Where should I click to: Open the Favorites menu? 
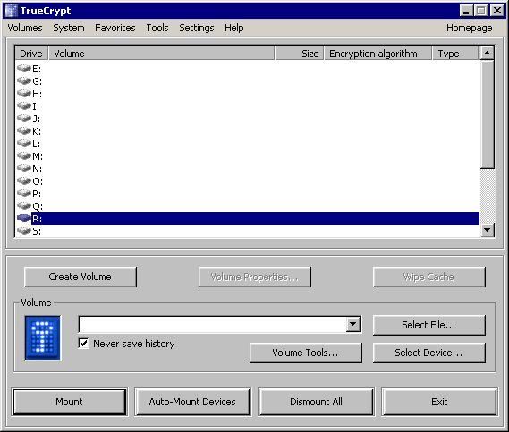[x=115, y=28]
